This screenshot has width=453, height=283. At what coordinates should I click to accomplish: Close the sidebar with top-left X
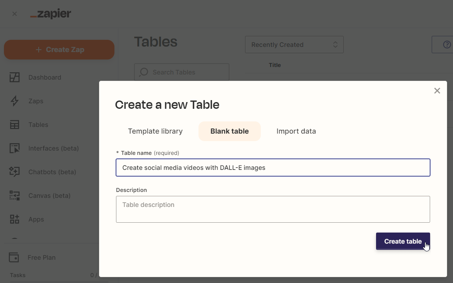(15, 14)
